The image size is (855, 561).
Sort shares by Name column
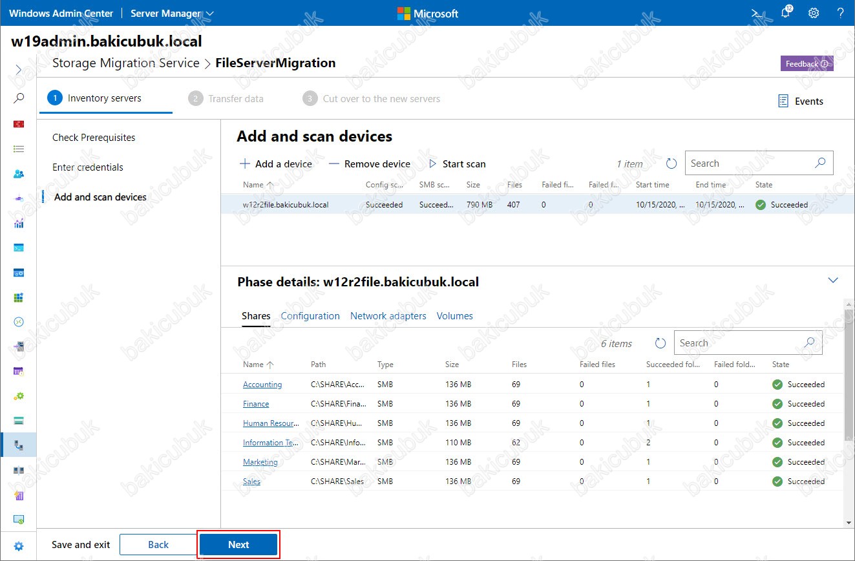click(258, 365)
